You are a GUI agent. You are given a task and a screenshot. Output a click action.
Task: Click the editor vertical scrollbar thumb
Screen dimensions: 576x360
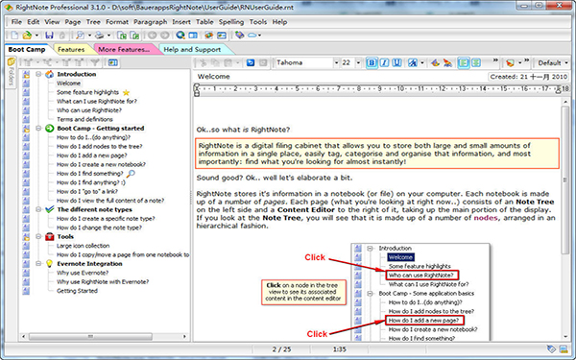pos(565,180)
